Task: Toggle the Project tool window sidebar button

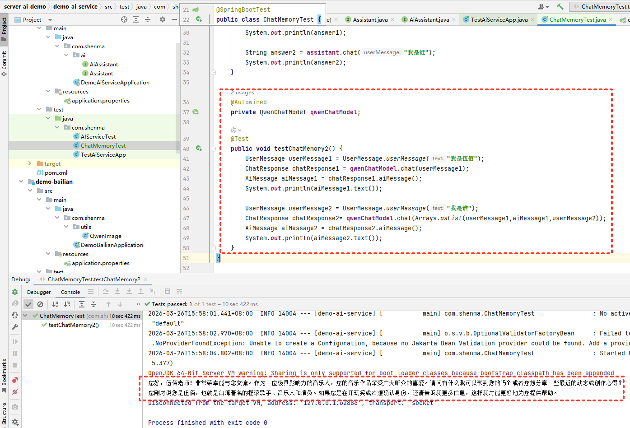Action: (x=4, y=29)
